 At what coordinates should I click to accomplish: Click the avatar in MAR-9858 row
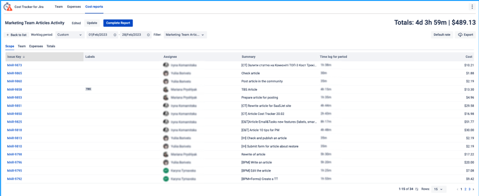[x=166, y=89]
